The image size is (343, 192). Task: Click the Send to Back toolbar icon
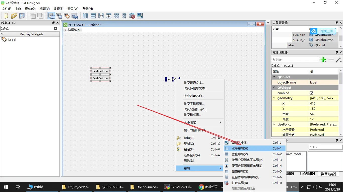[x=32, y=16]
